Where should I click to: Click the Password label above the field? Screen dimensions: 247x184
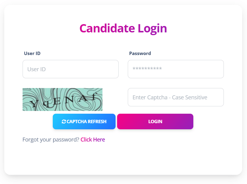pos(140,53)
